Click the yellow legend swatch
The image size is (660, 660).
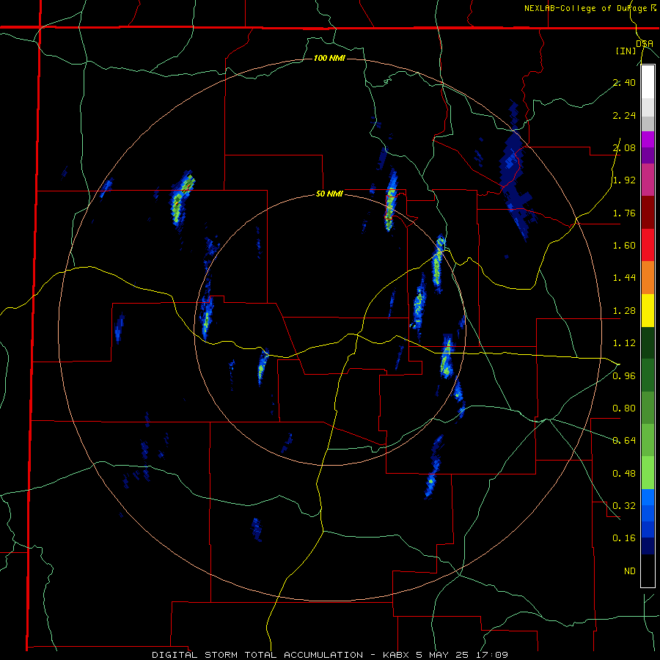(648, 310)
